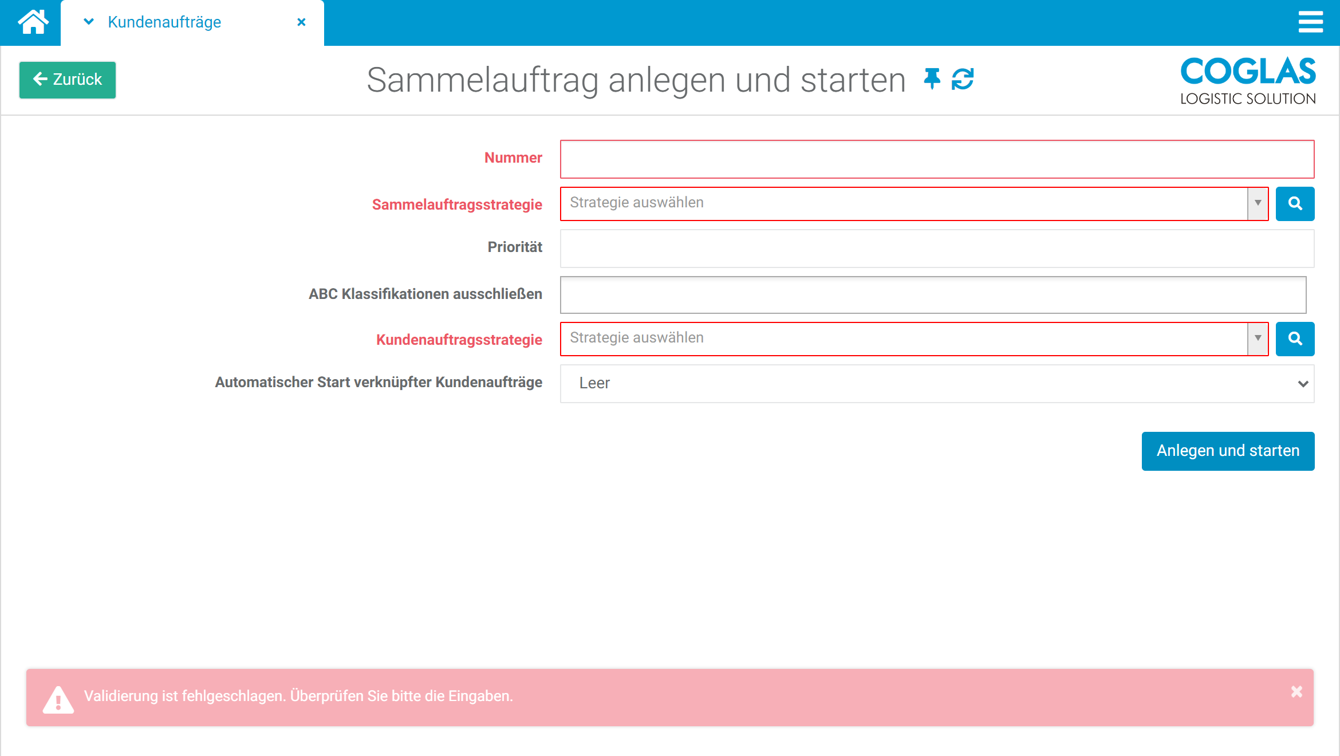Click inside the Nummer input field
Screen dimensions: 1340x756
pos(937,159)
